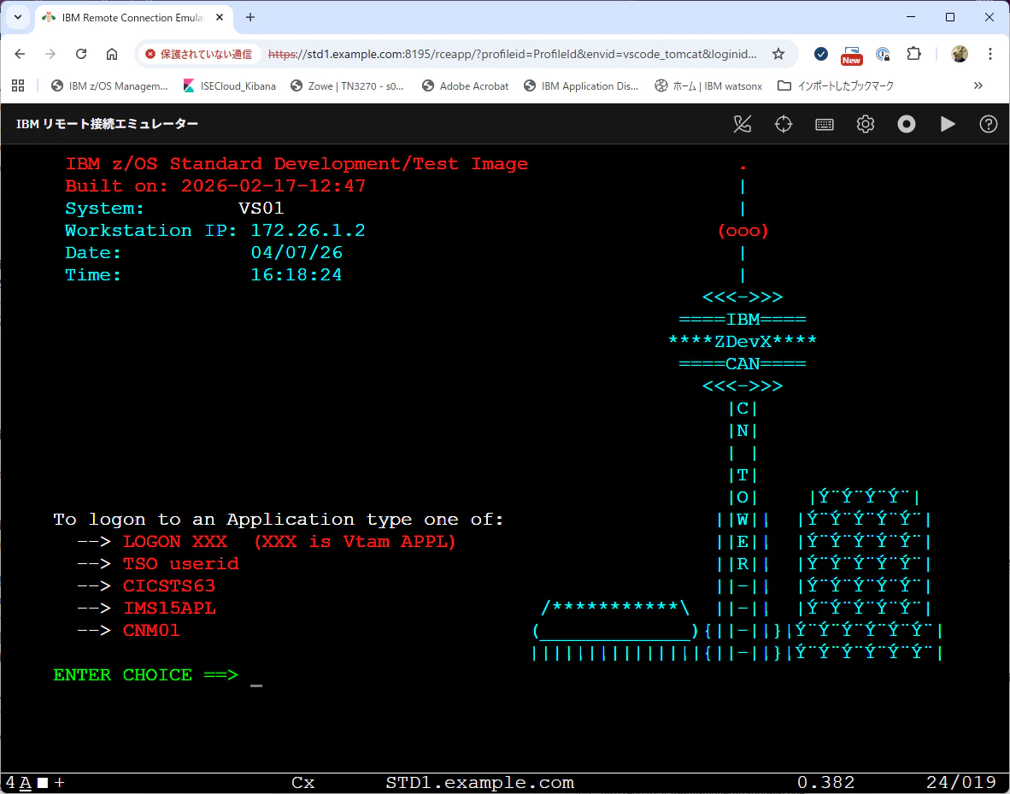Bookmark this page with the star icon
1010x794 pixels.
click(x=778, y=54)
